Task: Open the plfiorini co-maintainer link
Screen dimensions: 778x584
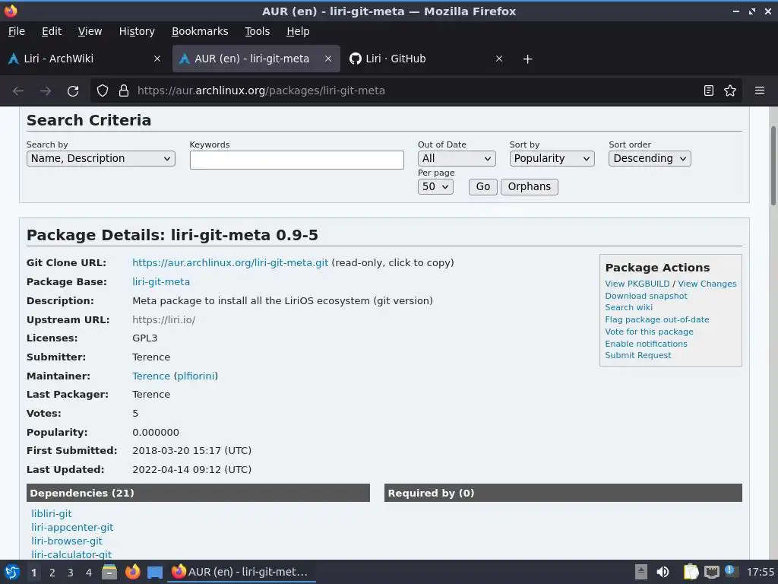Action: point(196,376)
